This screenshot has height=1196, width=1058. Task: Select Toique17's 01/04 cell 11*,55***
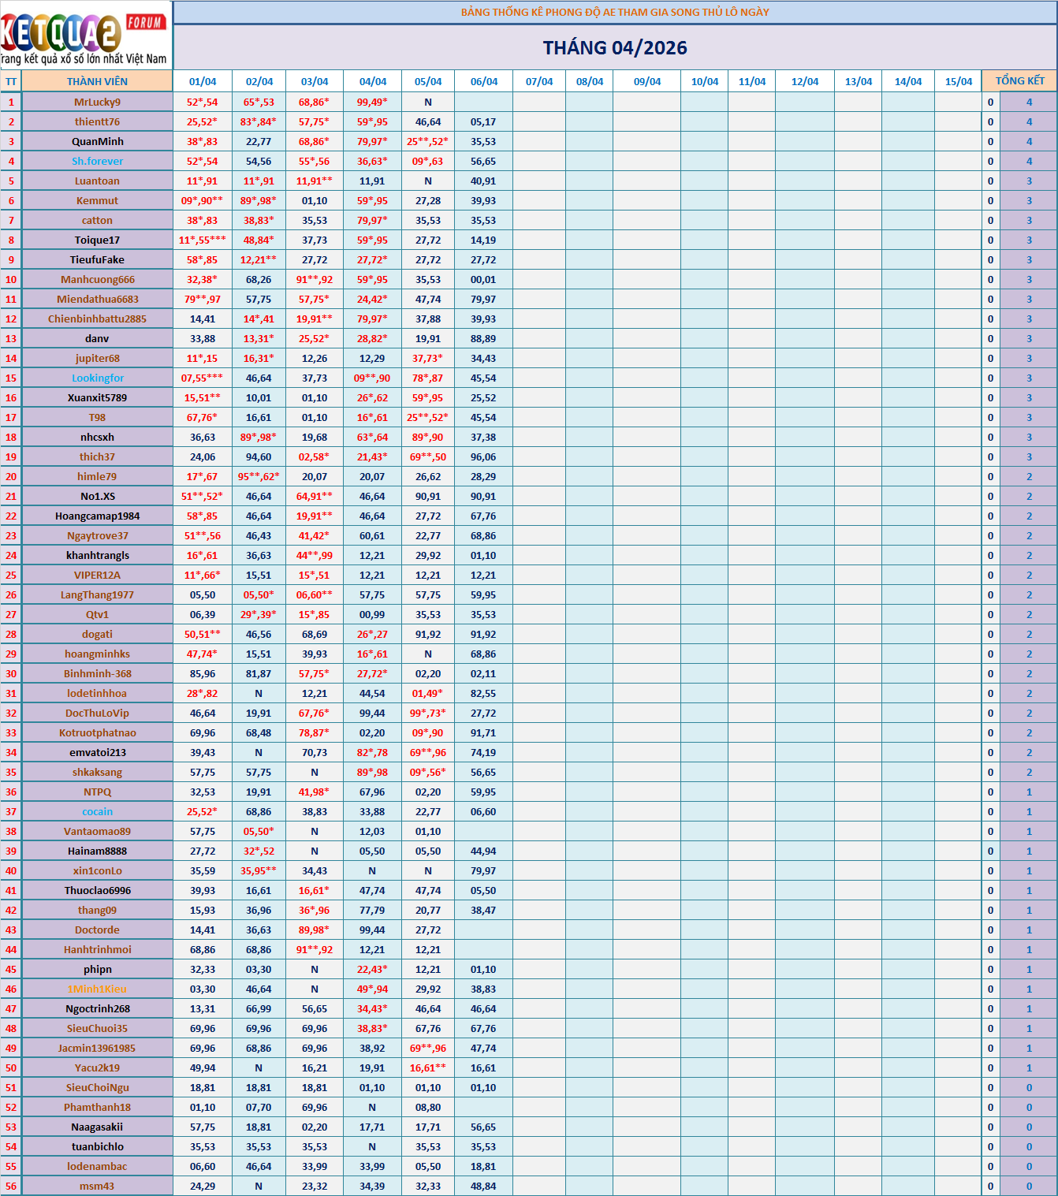click(202, 240)
